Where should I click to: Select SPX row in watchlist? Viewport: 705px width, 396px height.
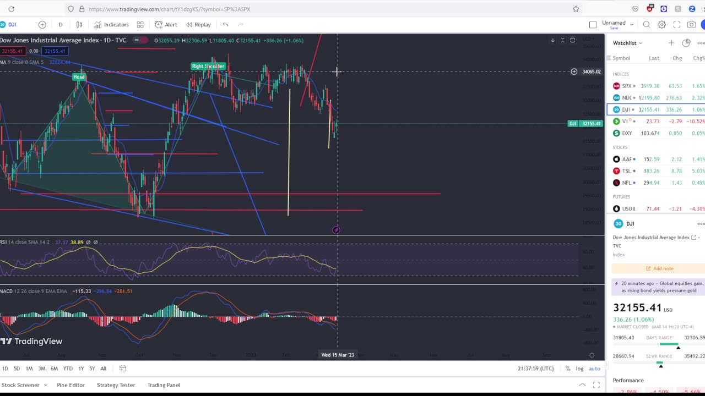coord(657,86)
